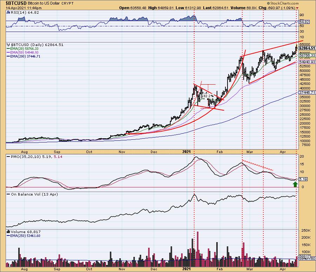Click the navy EMA(200) legend line swatch
This screenshot has height=272, width=316.
click(x=8, y=57)
